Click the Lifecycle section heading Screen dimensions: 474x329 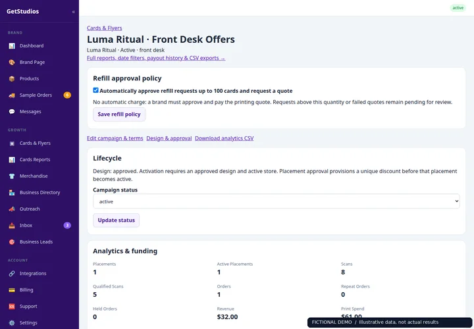click(x=107, y=159)
